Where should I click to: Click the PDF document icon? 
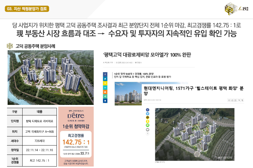pyautogui.click(x=235, y=100)
